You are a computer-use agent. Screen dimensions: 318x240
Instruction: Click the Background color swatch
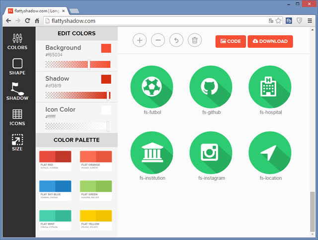[106, 48]
